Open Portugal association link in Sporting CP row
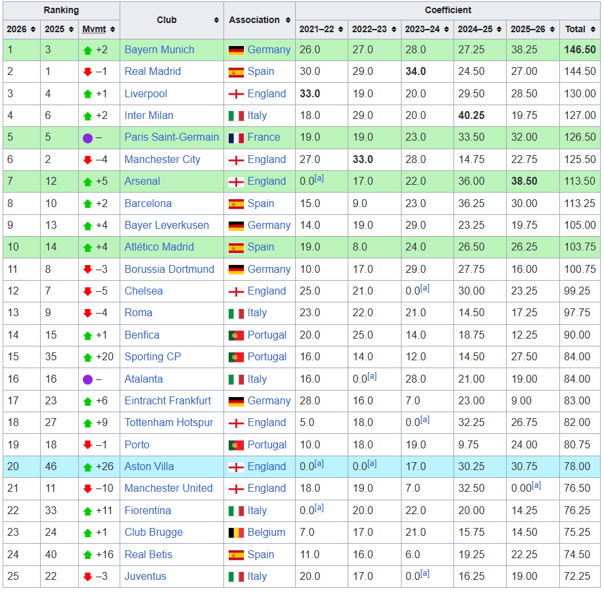 (267, 357)
